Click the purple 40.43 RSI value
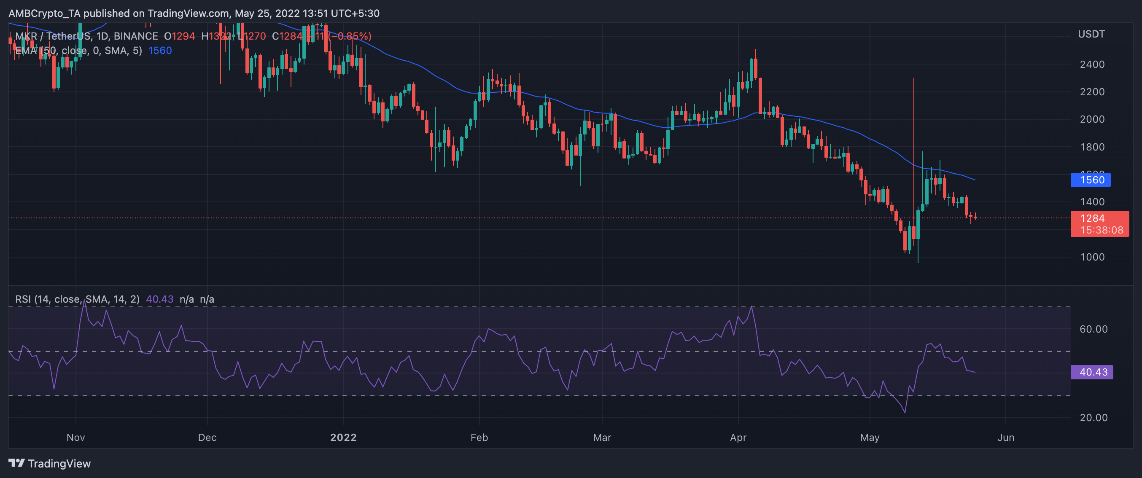 tap(160, 299)
